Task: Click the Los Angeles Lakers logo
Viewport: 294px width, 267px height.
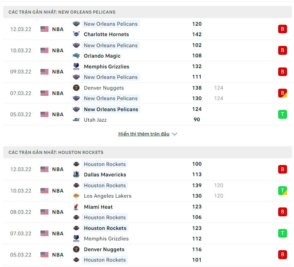Action: click(x=76, y=196)
